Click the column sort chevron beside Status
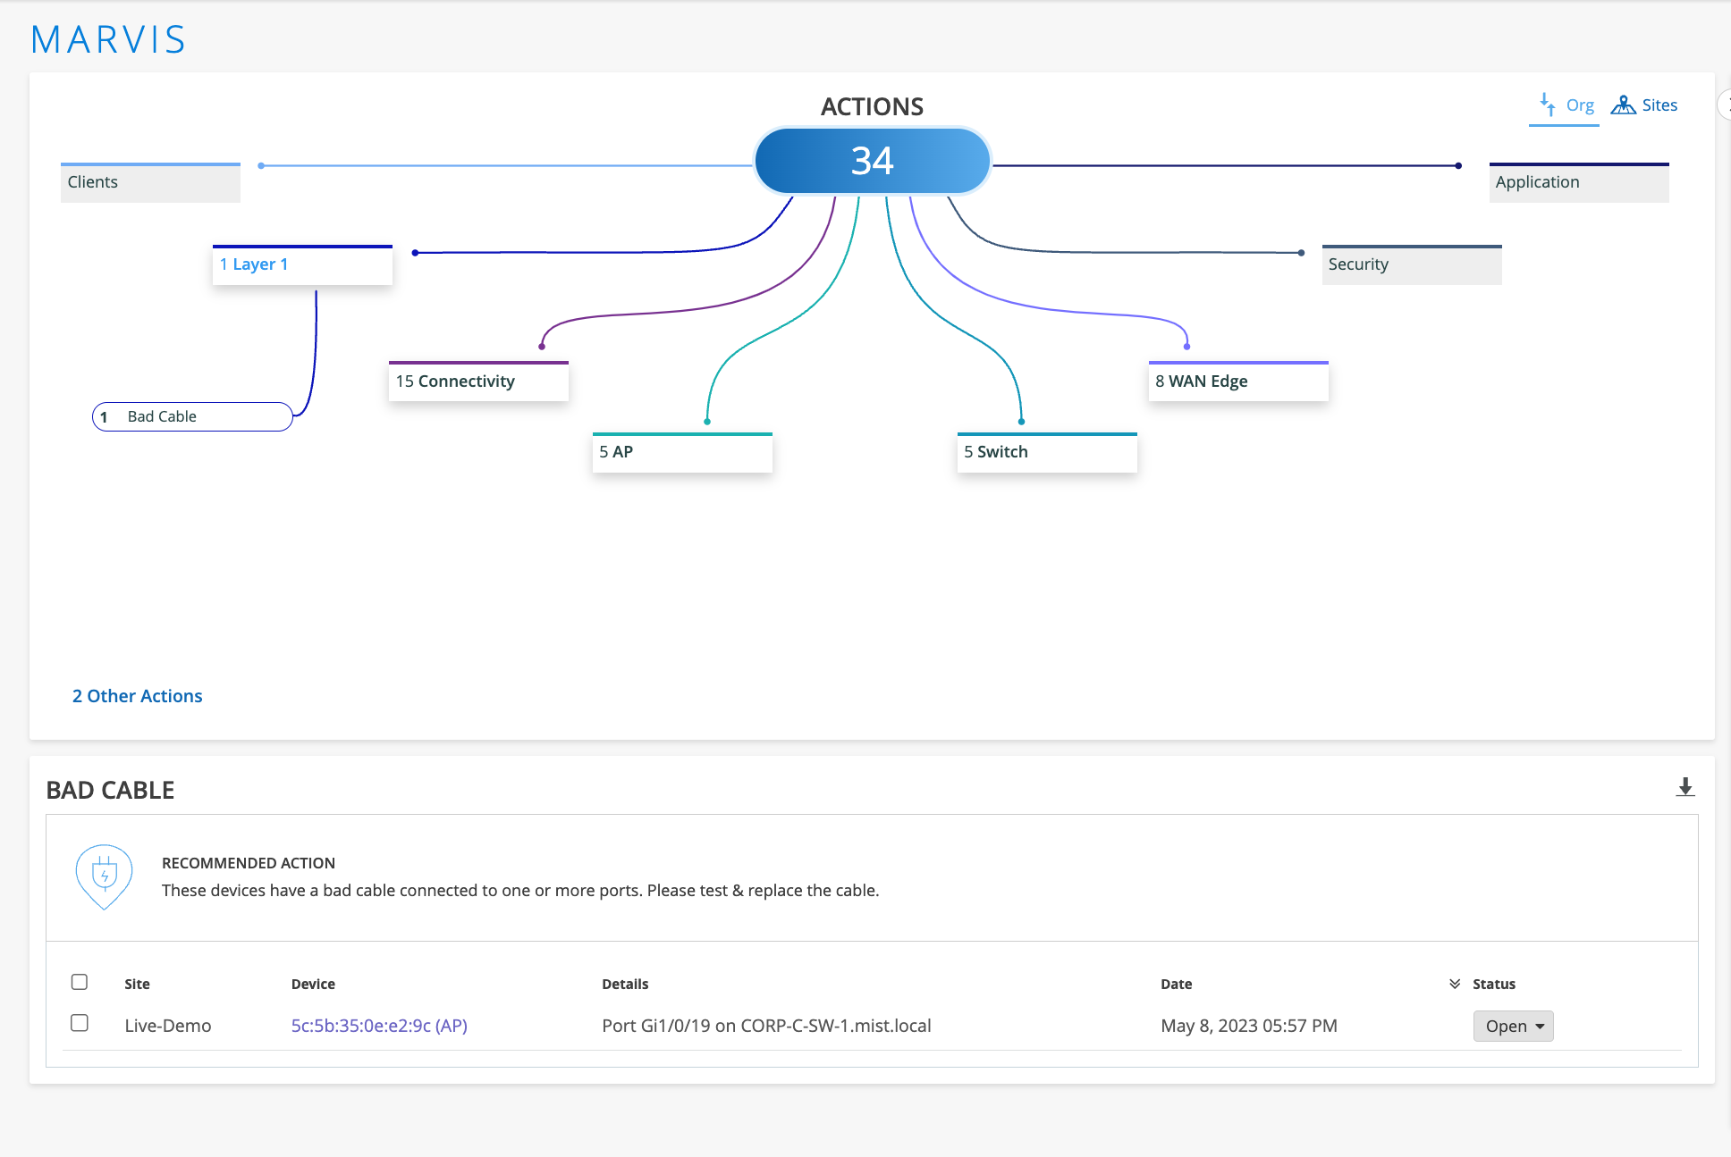Image resolution: width=1731 pixels, height=1157 pixels. 1455,984
